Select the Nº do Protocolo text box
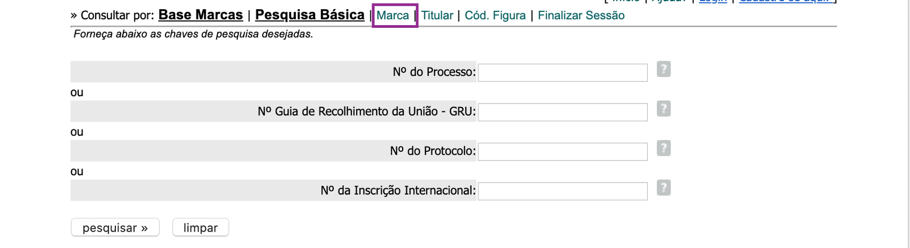The image size is (910, 248). coord(562,152)
